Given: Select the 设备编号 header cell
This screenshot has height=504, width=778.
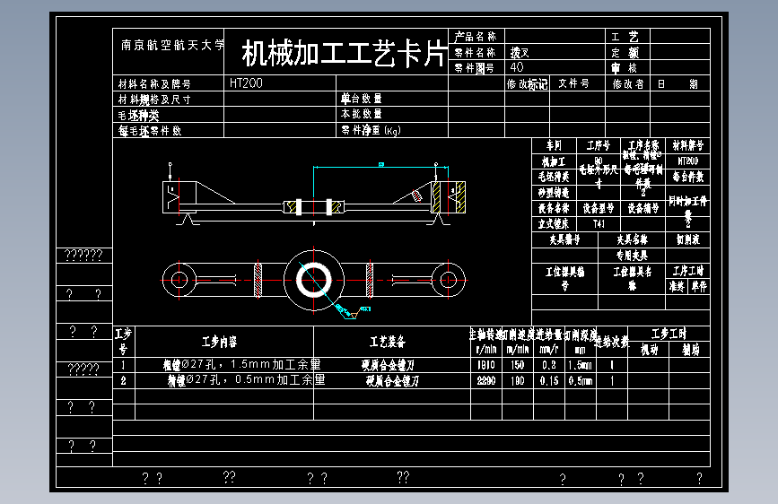Looking at the screenshot, I should coord(643,208).
